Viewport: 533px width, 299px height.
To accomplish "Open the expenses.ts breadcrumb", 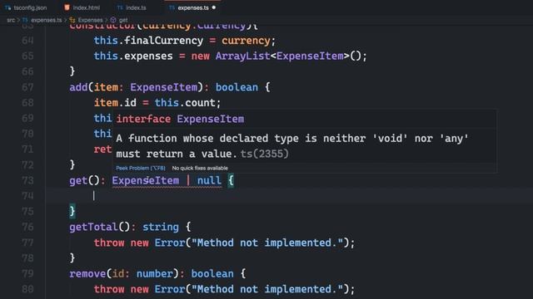I will pos(47,20).
